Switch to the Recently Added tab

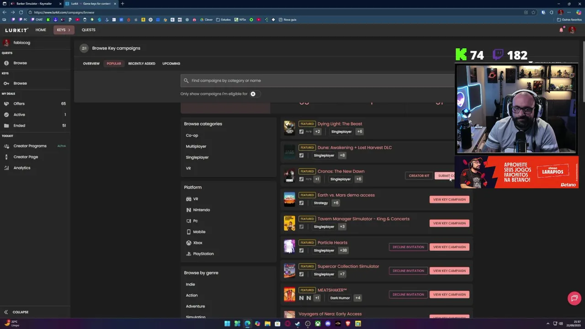(142, 64)
